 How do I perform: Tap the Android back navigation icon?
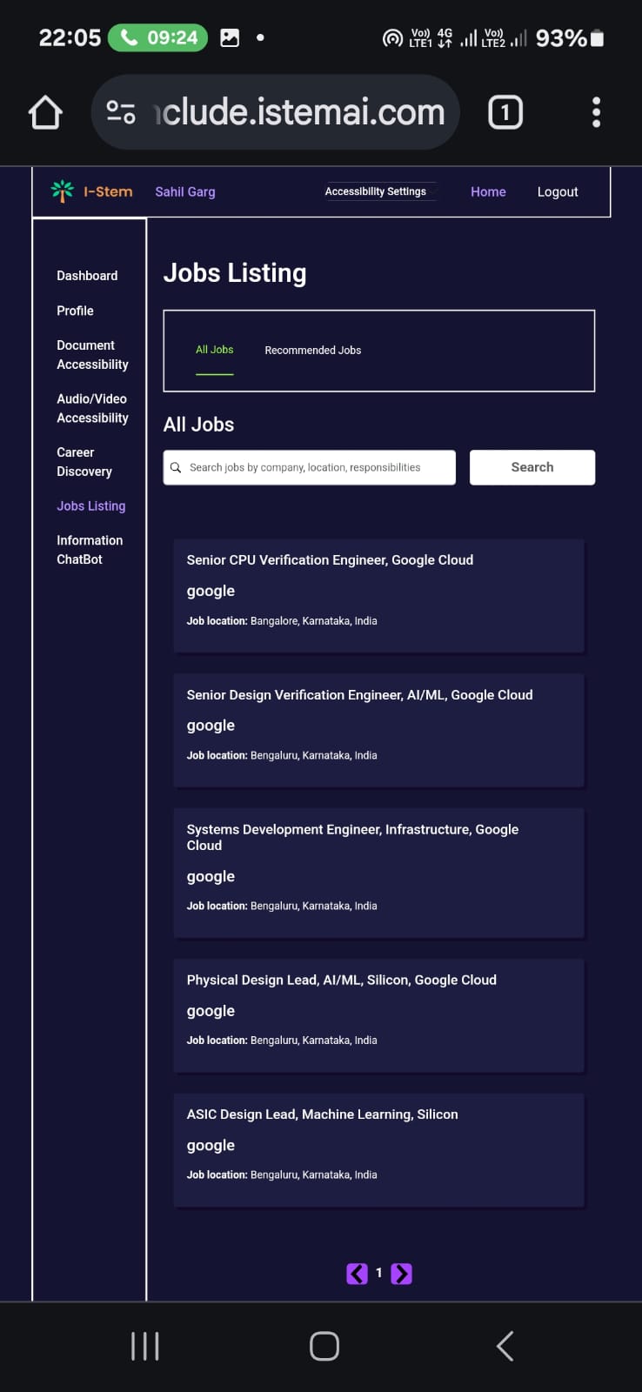505,1346
